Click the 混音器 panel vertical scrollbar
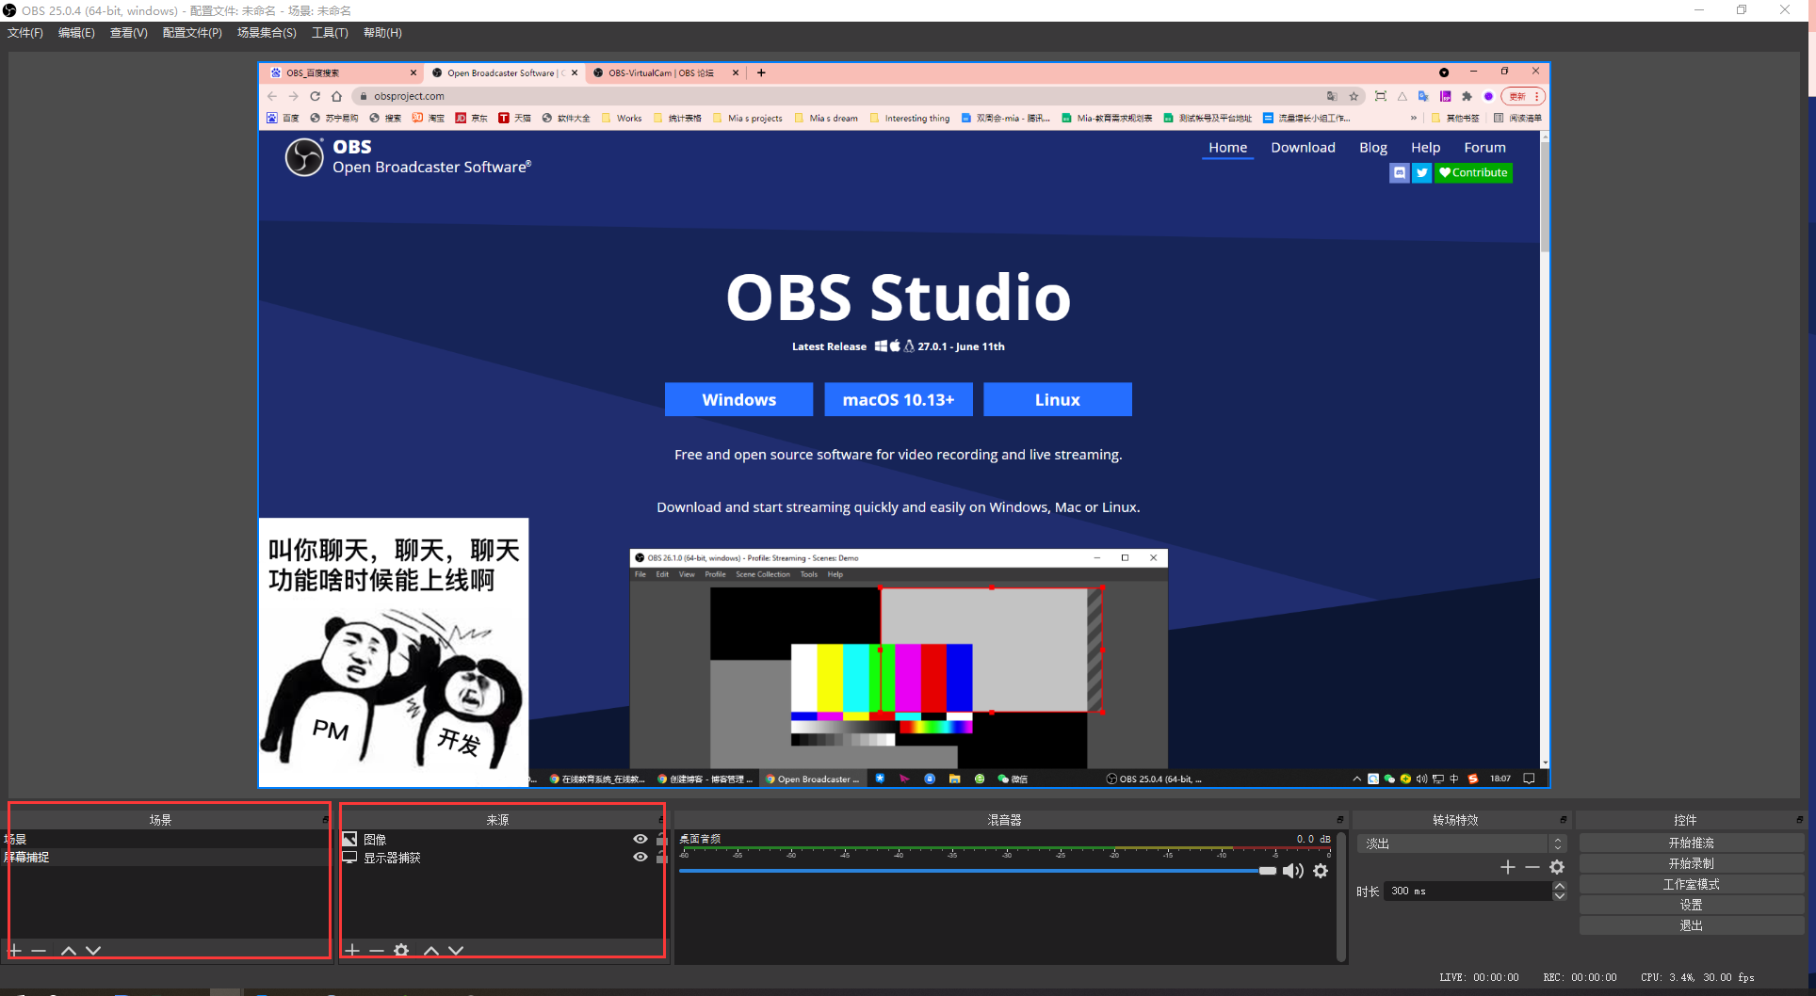Image resolution: width=1816 pixels, height=996 pixels. pyautogui.click(x=1341, y=896)
